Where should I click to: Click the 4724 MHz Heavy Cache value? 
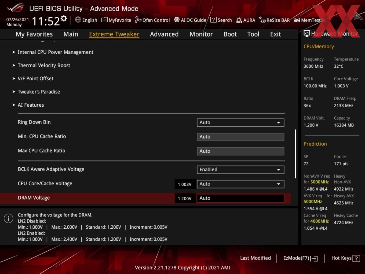point(344,222)
